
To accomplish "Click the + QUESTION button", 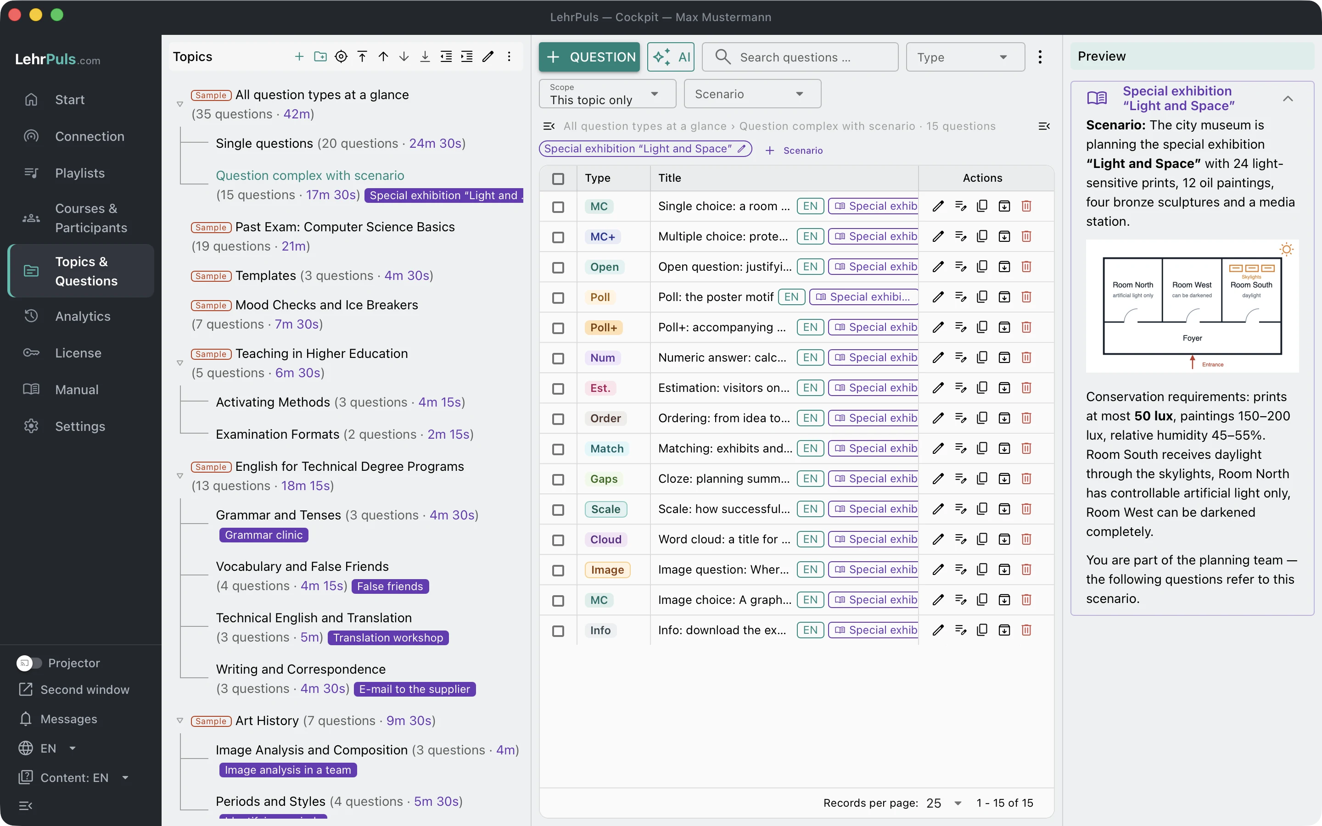I will [589, 57].
